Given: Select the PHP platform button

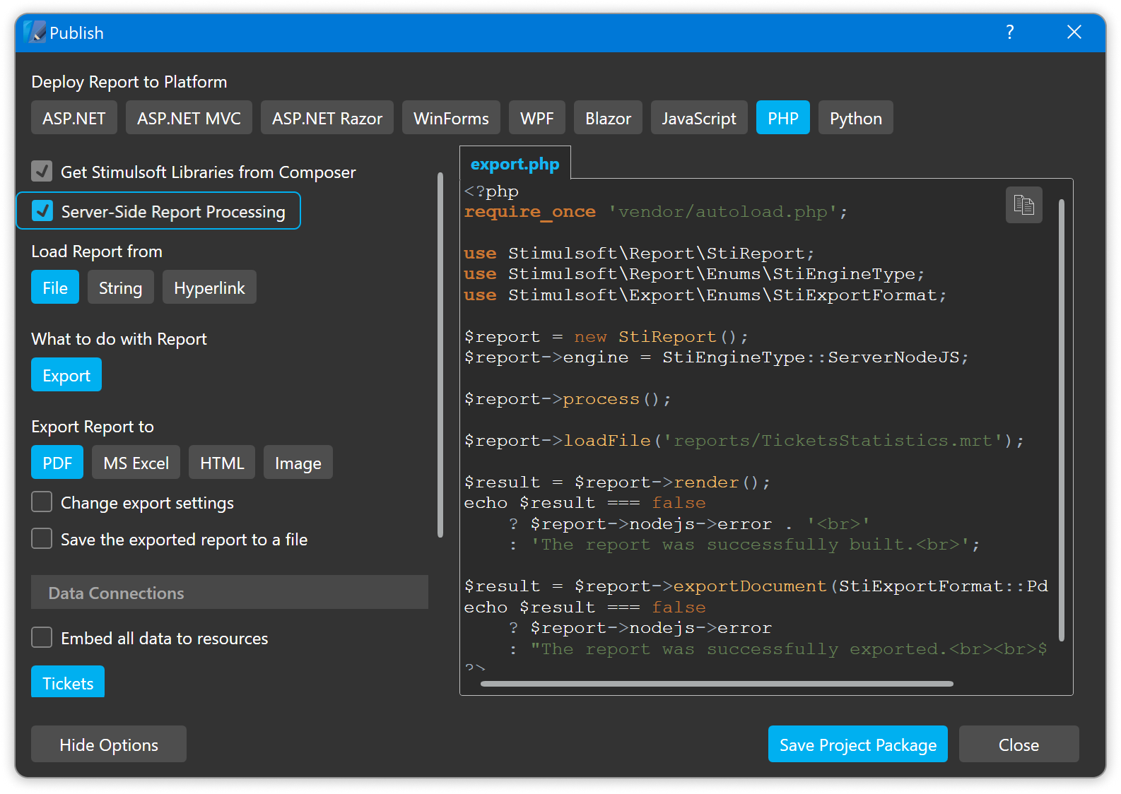Looking at the screenshot, I should coord(783,118).
